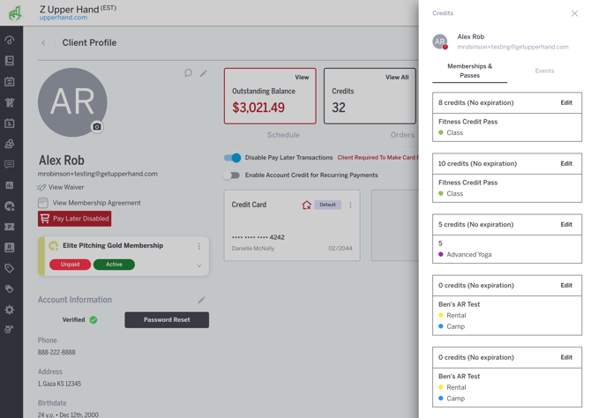
Task: Click View on Outstanding Balance card
Action: point(302,78)
